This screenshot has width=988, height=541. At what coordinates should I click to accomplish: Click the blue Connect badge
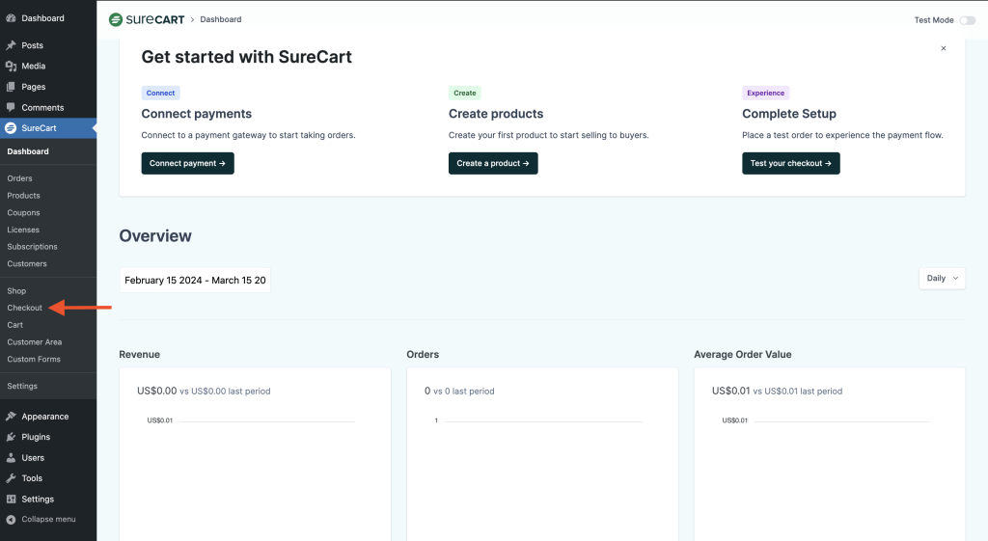click(x=161, y=94)
